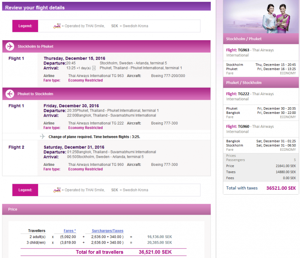Click sidebar time "Thu, December 15 - 20:45"
The width and height of the screenshot is (300, 258).
[276, 65]
